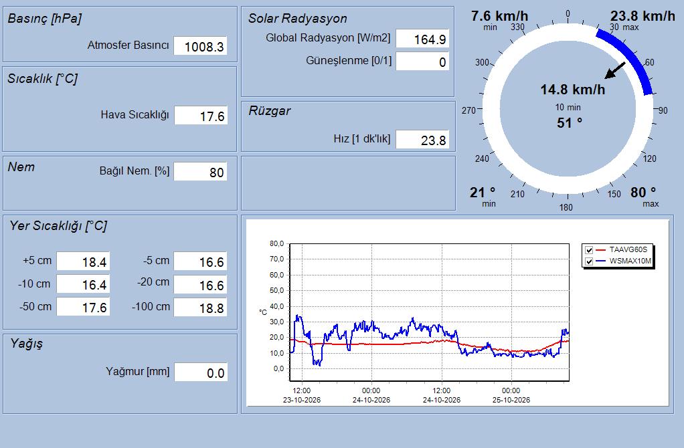Click the "23-10-2026" date on the chart axis
Screen dimensions: 684x448
tap(302, 400)
